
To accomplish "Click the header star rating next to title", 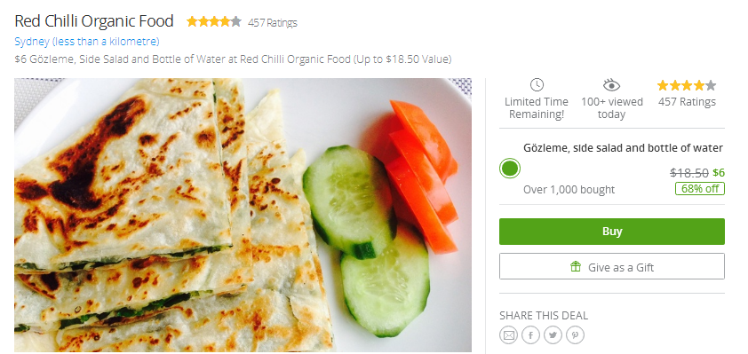I will click(x=214, y=21).
